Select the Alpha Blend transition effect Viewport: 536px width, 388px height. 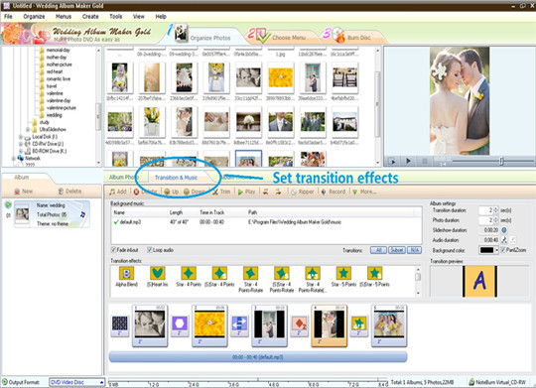pyautogui.click(x=126, y=277)
